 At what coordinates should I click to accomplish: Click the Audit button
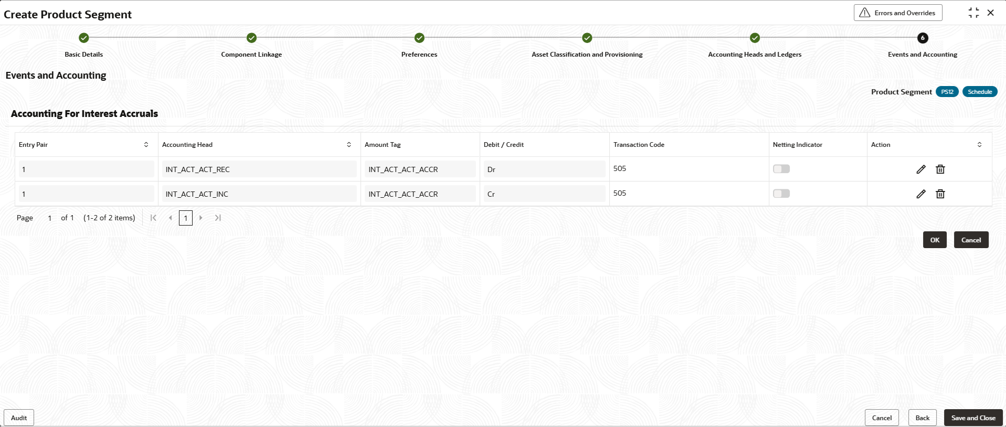click(19, 418)
